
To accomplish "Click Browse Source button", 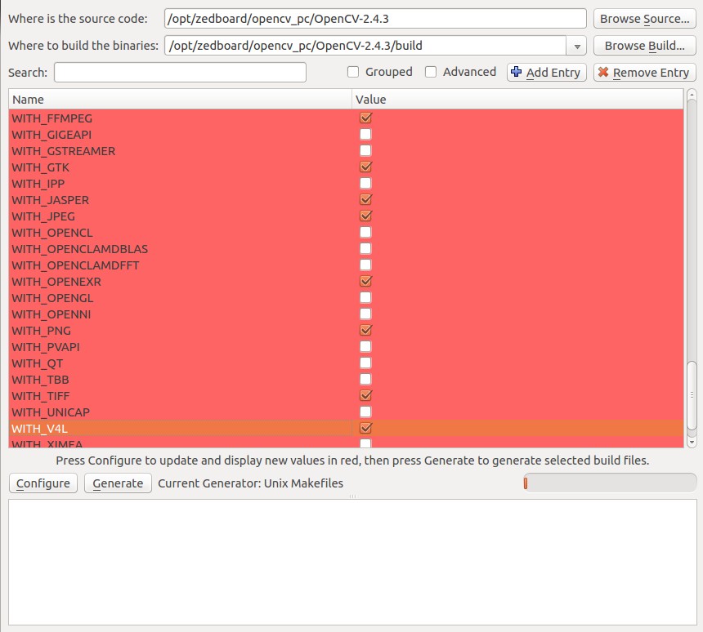I will tap(644, 19).
